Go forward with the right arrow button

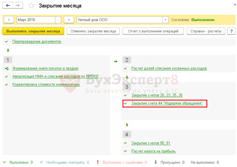coord(18,6)
